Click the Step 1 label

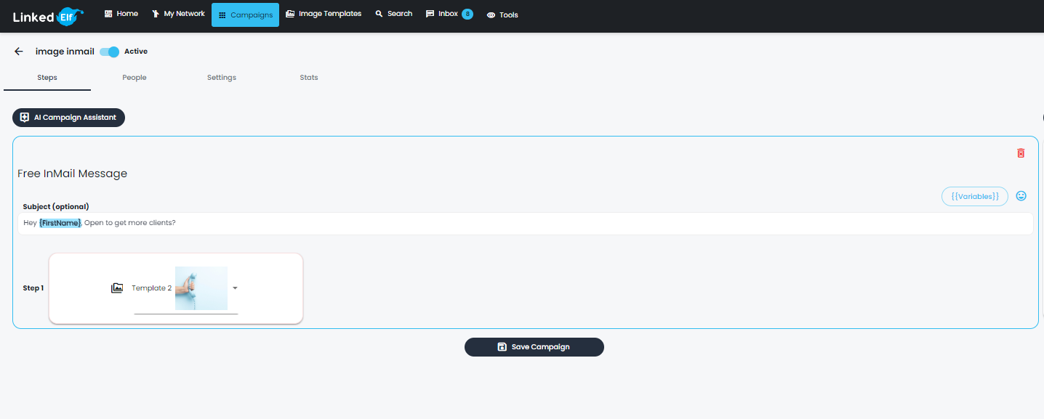[33, 288]
